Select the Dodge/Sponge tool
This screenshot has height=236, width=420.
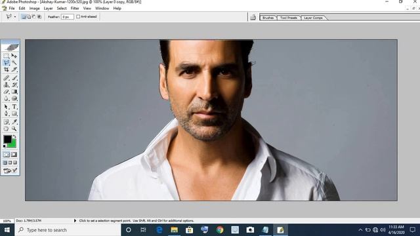[14, 98]
